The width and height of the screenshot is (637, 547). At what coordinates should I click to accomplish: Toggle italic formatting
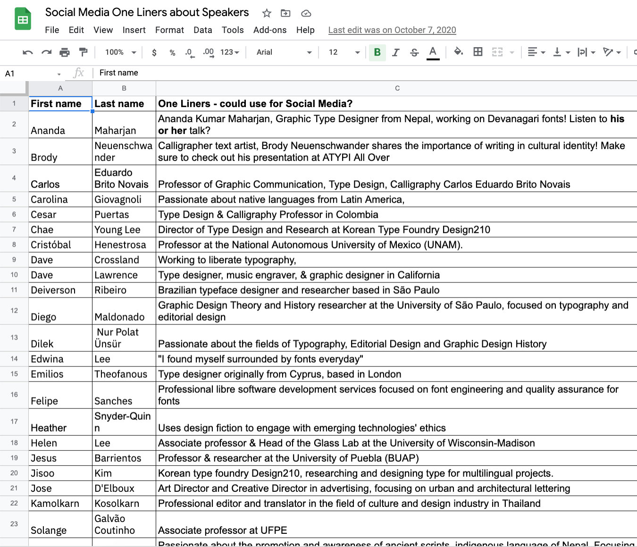click(x=396, y=52)
